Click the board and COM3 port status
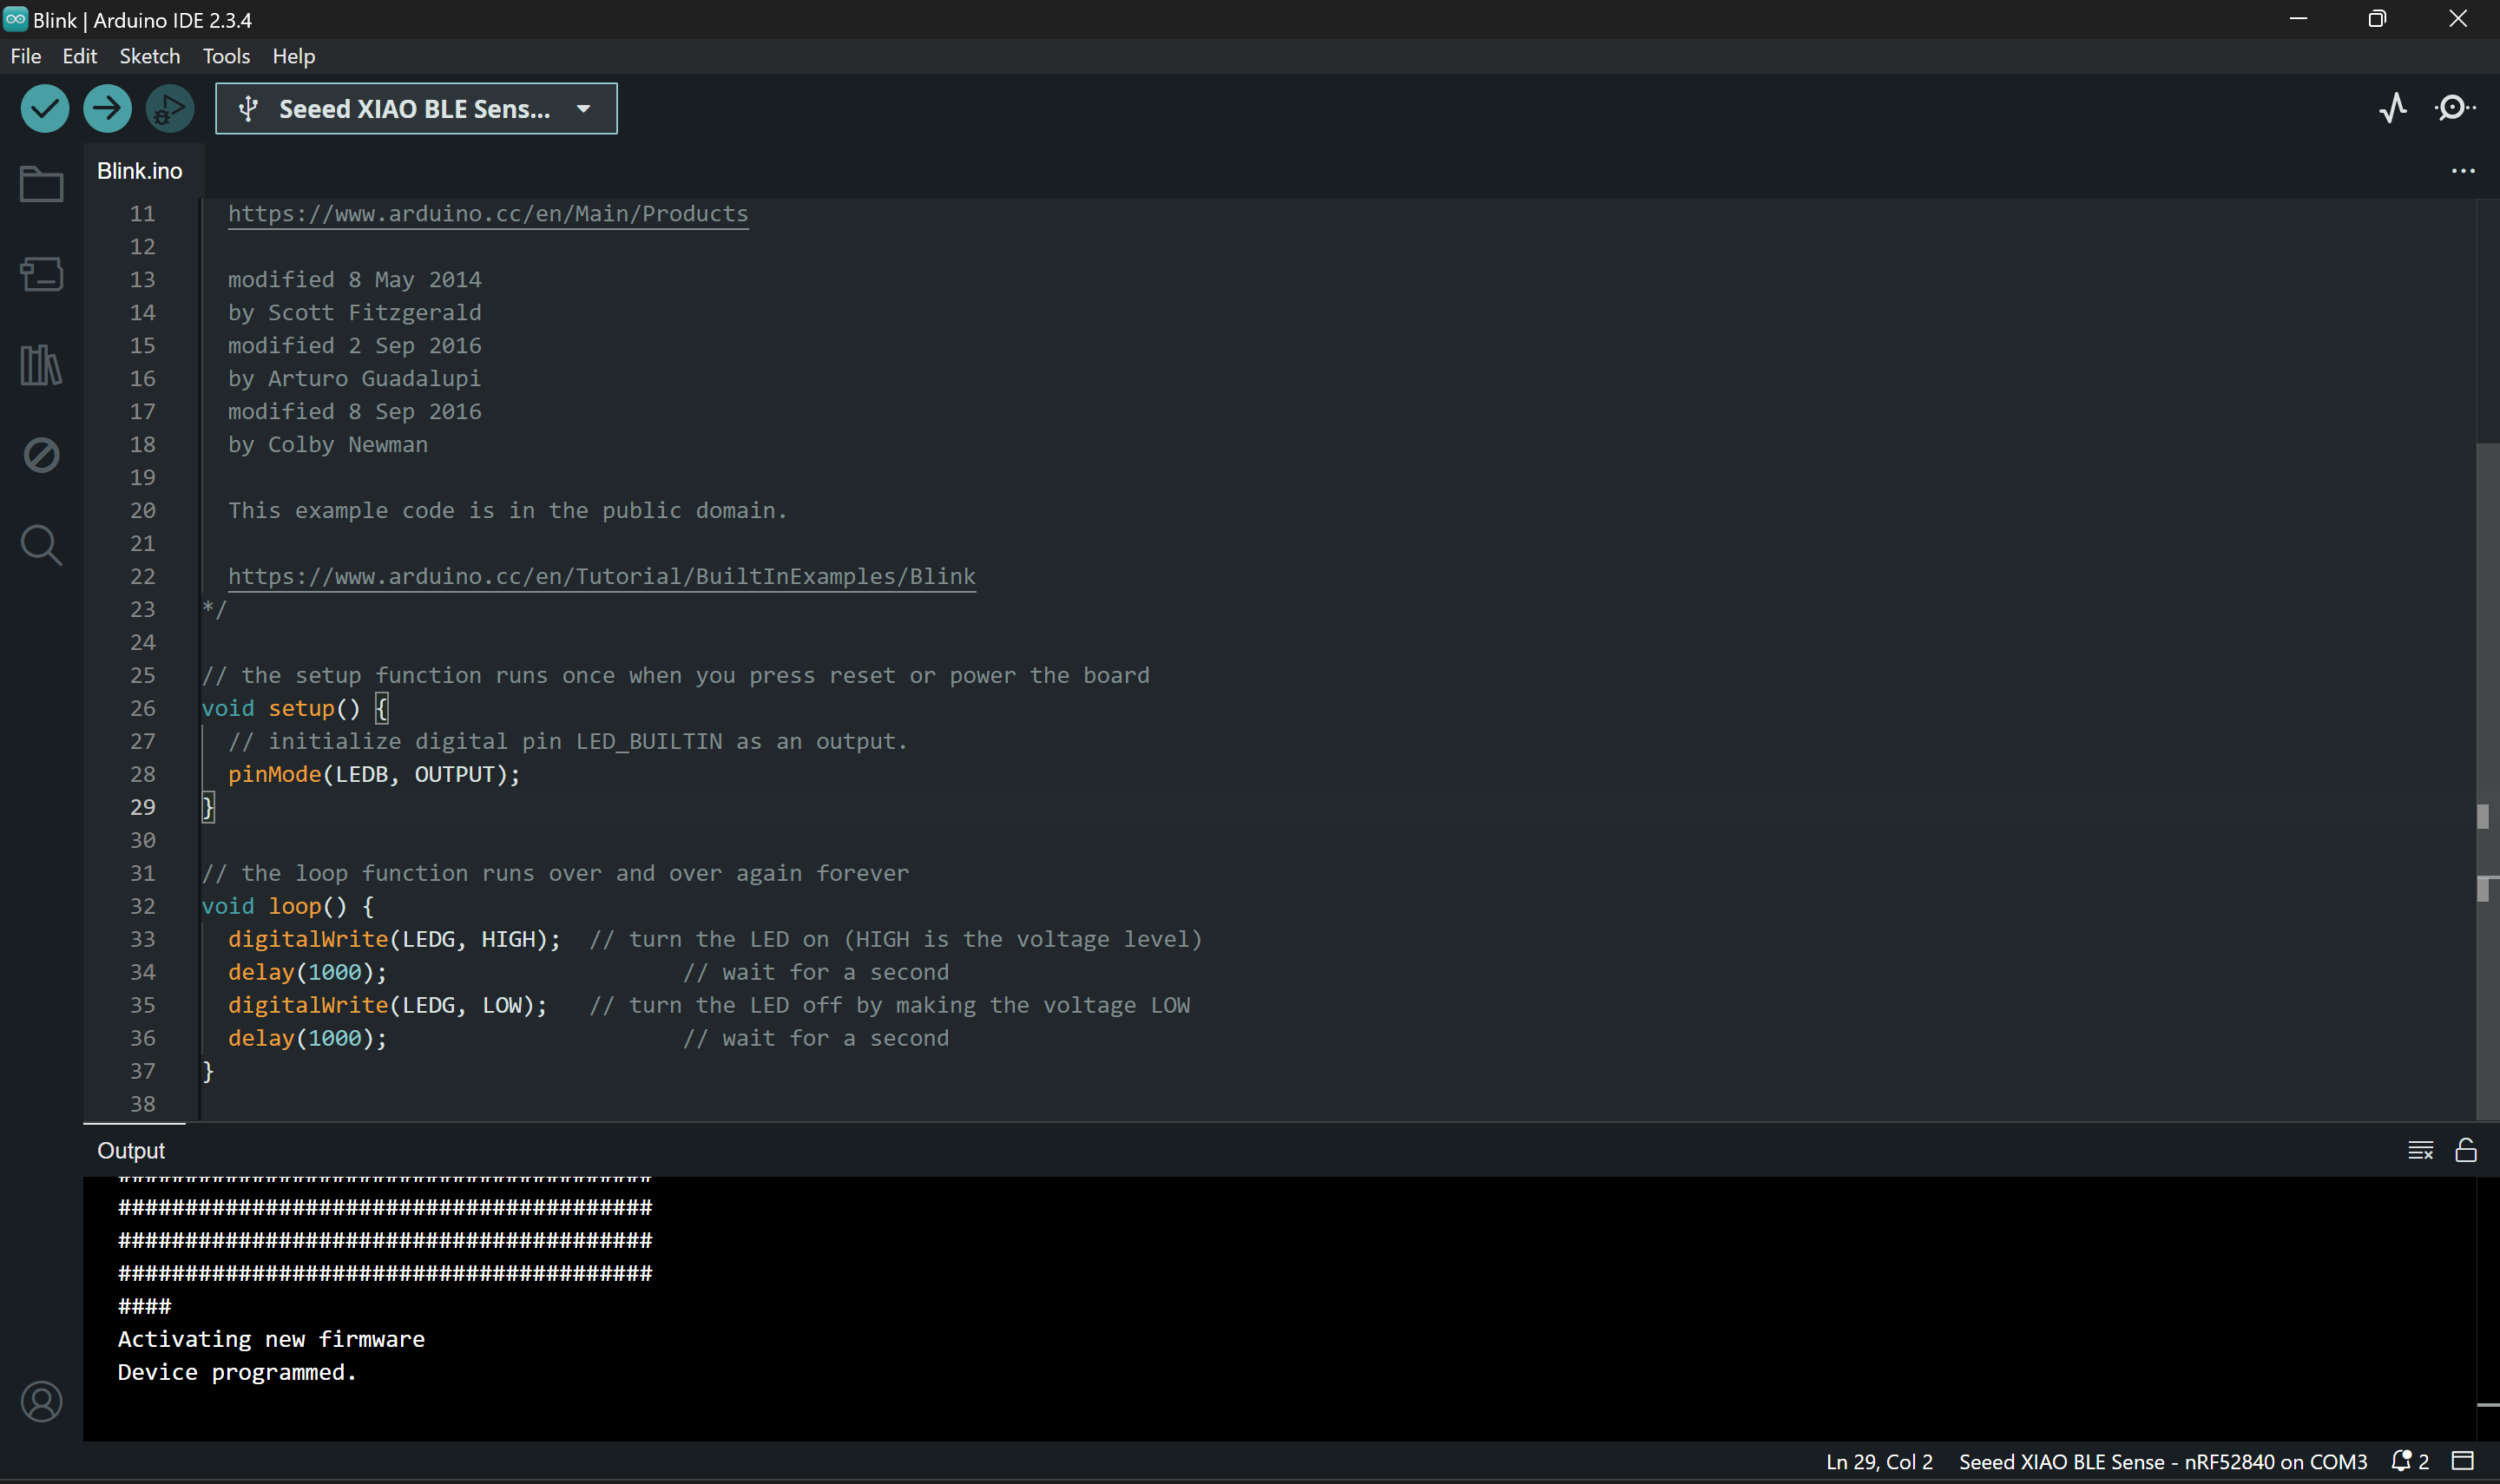Image resolution: width=2500 pixels, height=1484 pixels. tap(2163, 1462)
